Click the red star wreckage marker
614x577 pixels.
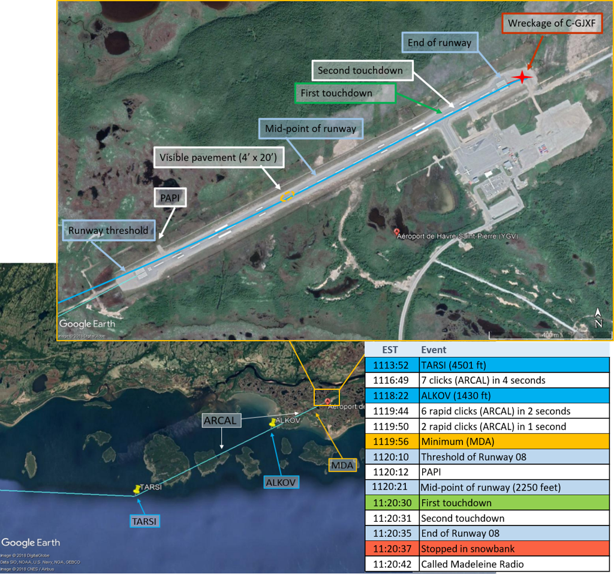point(522,77)
